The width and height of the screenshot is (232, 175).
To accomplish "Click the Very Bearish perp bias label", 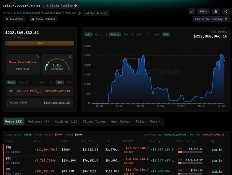I will 23,62.
